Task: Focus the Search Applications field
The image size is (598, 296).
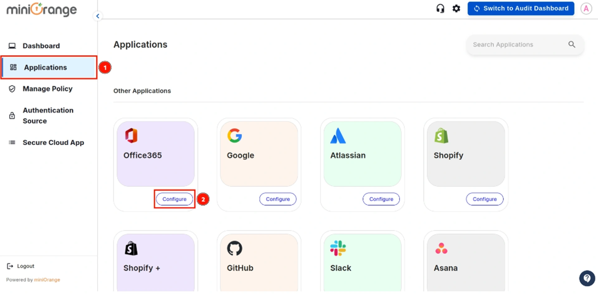Action: click(517, 44)
